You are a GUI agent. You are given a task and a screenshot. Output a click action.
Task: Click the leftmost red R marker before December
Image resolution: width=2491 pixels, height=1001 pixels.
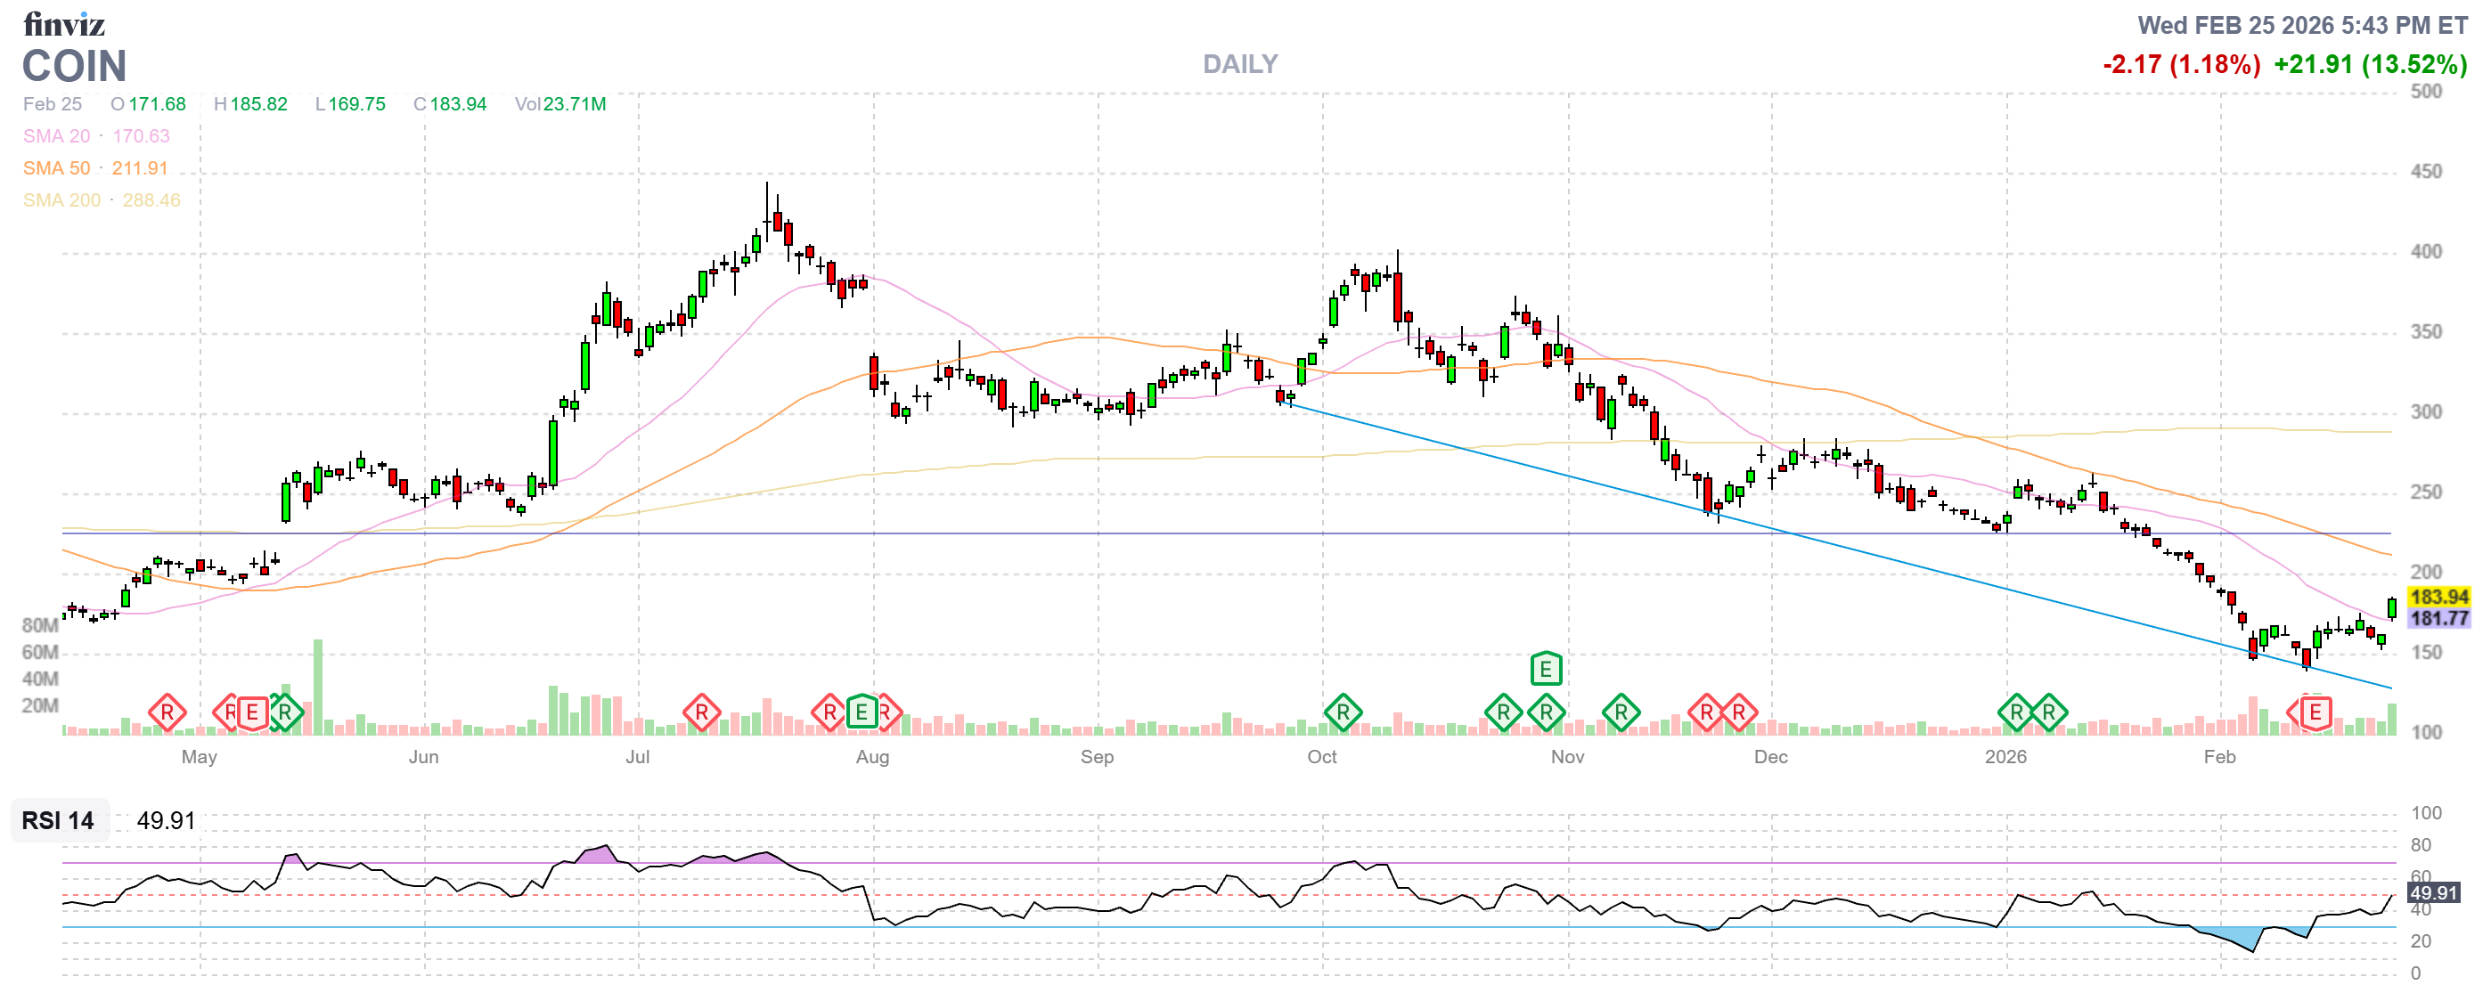(1706, 714)
